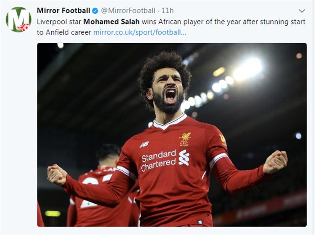Click the clenched fist on the right
This screenshot has height=235, width=315.
point(276,161)
